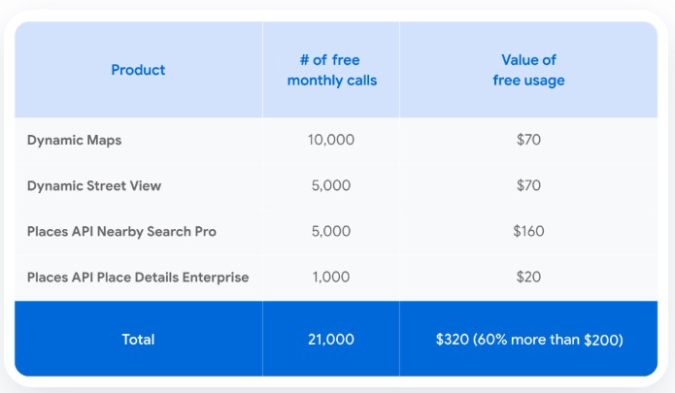The width and height of the screenshot is (675, 393).
Task: Click Places API Place Details Enterprise label
Action: [x=138, y=278]
